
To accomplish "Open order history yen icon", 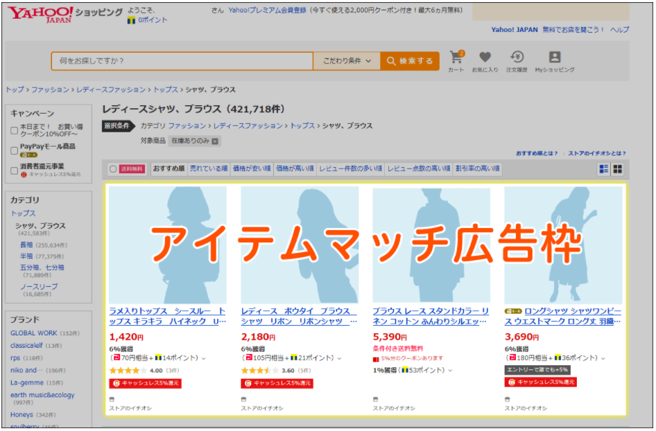I will coord(517,57).
